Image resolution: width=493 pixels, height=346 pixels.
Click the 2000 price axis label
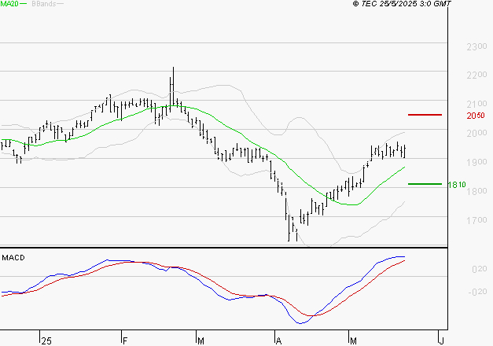(x=476, y=133)
